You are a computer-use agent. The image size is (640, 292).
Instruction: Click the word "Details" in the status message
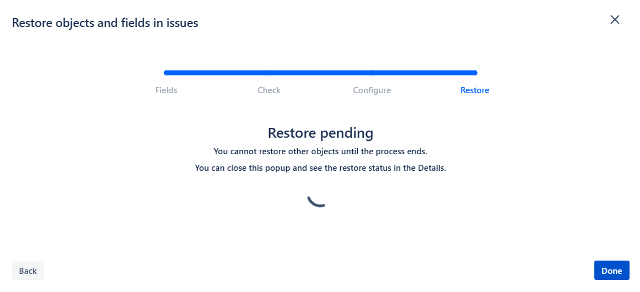click(432, 168)
